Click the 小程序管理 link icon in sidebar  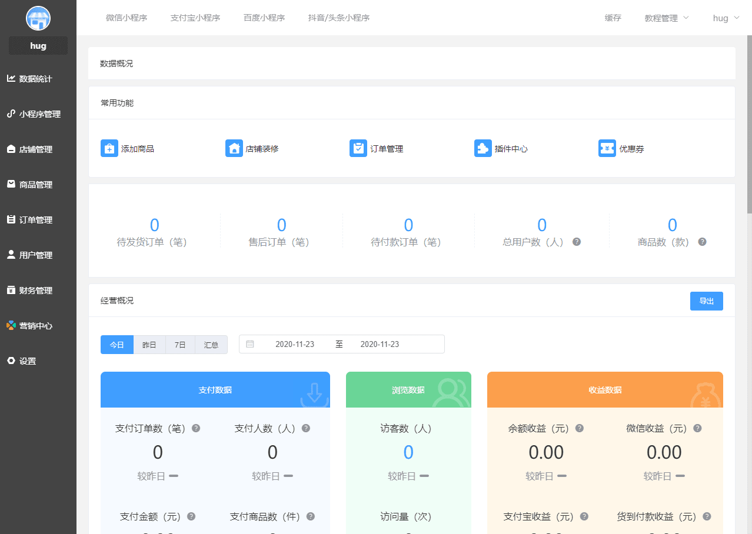pos(11,114)
